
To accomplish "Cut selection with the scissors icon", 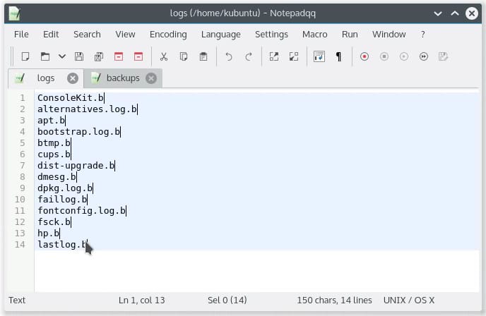I will (164, 56).
